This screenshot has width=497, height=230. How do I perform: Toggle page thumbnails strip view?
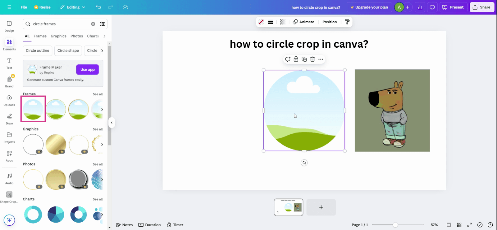tap(449, 225)
